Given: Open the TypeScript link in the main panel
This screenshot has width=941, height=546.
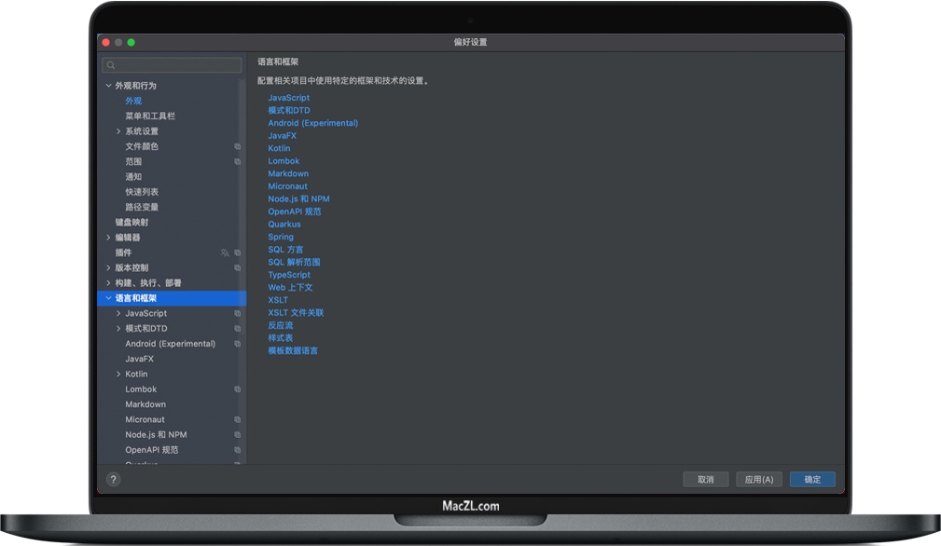Looking at the screenshot, I should [289, 275].
